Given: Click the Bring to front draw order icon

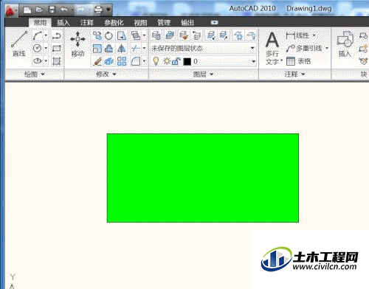Looking at the screenshot, I should click(135, 35).
